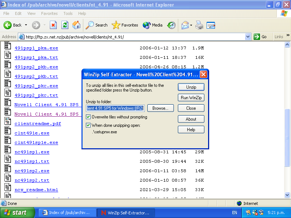Toggle Overwrite files without prompting checkbox
This screenshot has width=291, height=218.
coord(88,117)
